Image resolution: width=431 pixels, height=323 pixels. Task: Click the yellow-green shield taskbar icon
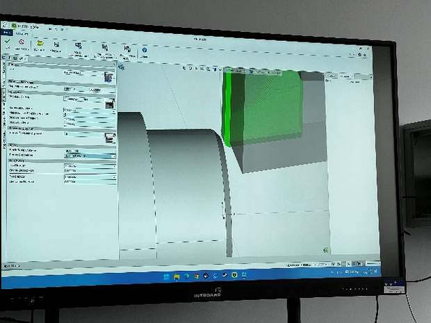click(x=234, y=274)
